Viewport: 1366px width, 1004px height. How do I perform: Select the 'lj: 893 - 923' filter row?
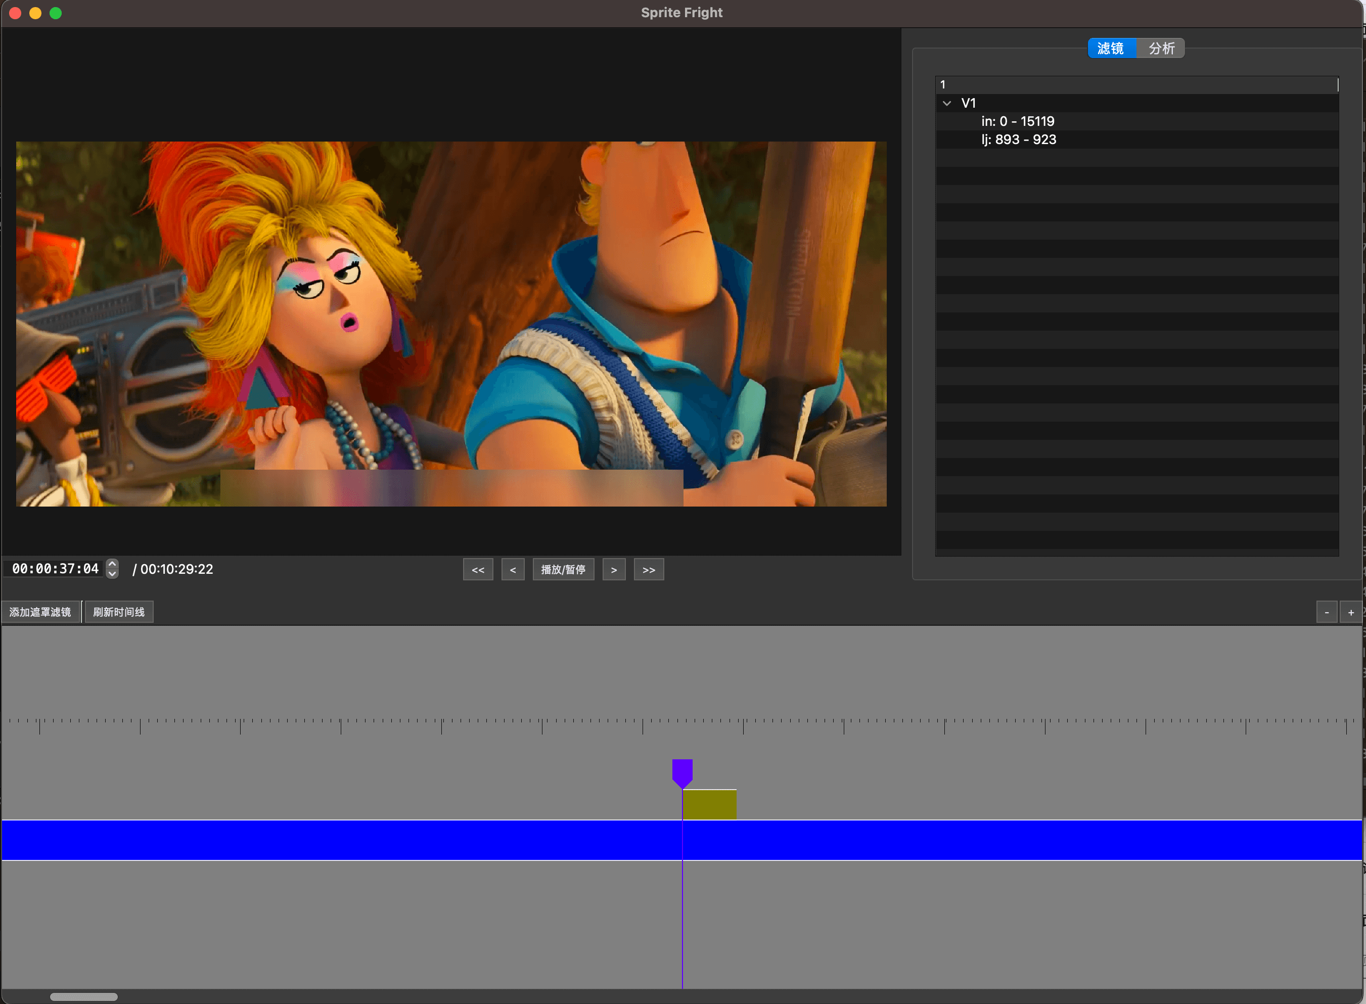click(1136, 140)
